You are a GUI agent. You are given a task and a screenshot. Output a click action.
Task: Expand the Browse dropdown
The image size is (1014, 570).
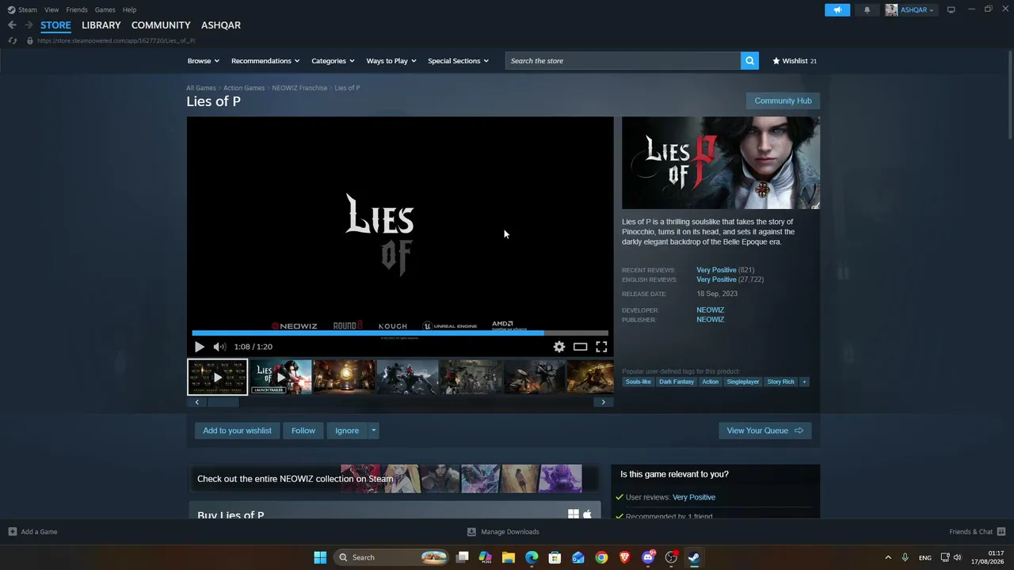coord(204,61)
